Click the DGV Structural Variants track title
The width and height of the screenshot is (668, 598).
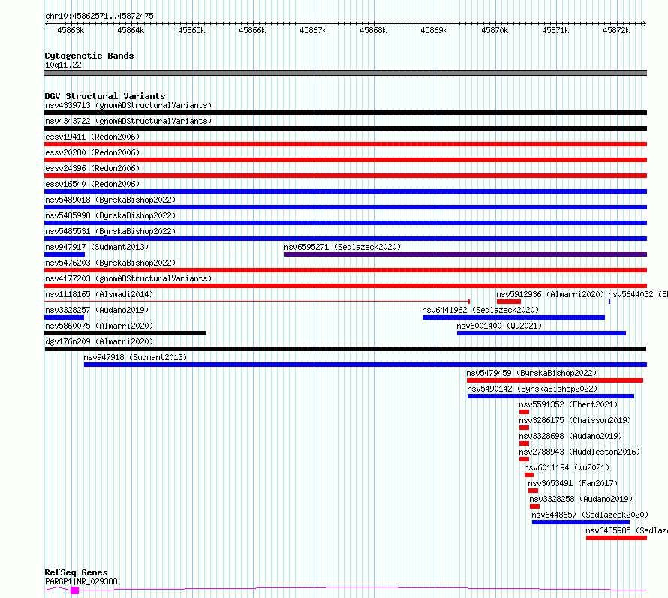pos(105,96)
